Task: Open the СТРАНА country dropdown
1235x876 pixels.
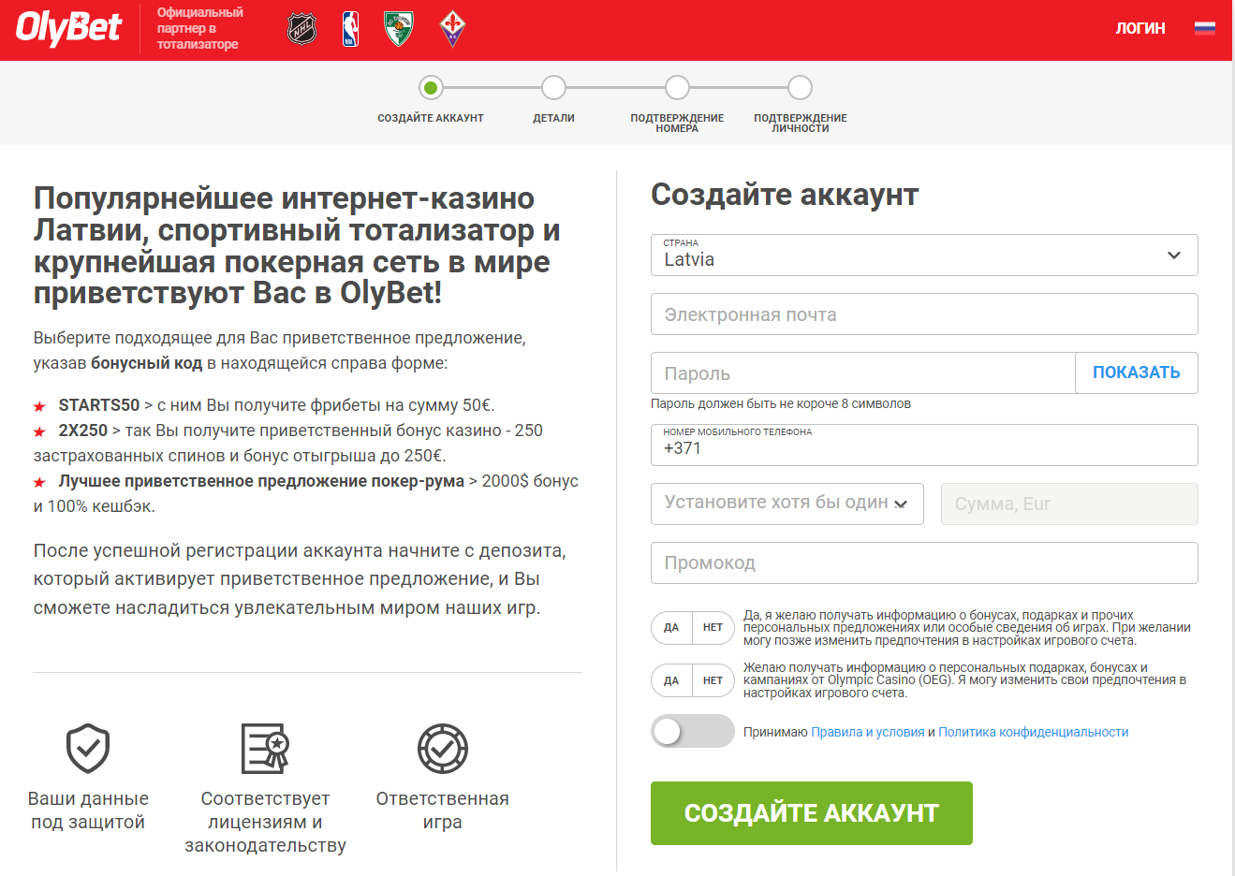Action: tap(924, 255)
